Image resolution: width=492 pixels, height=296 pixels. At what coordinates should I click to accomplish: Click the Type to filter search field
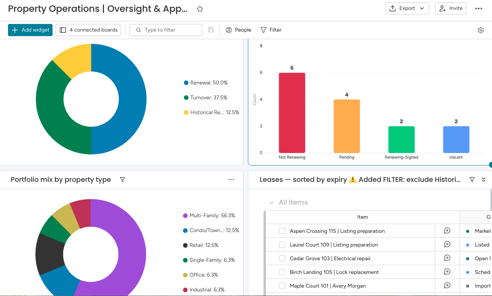[166, 30]
